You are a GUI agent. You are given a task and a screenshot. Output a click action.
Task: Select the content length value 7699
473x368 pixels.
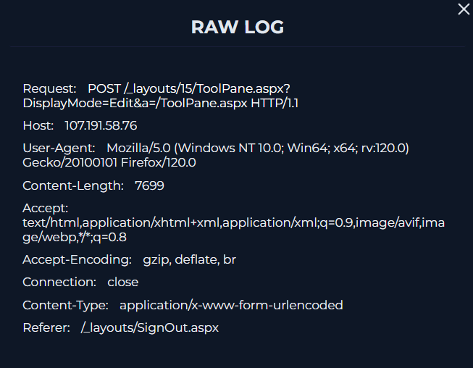[149, 185]
